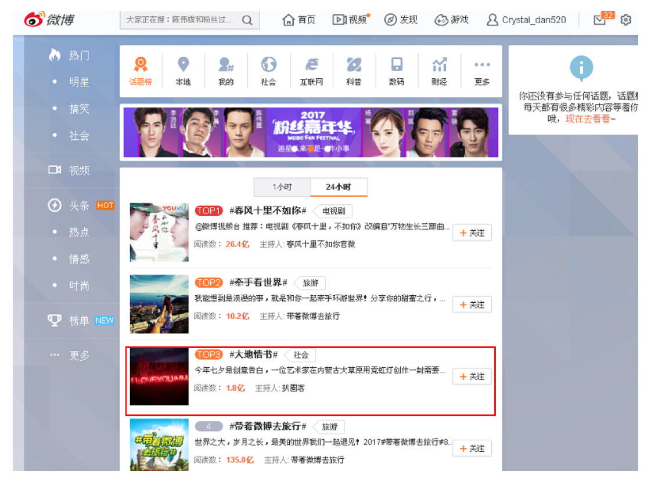Click the search input field
Viewport: 651px width, 482px height.
click(x=180, y=20)
